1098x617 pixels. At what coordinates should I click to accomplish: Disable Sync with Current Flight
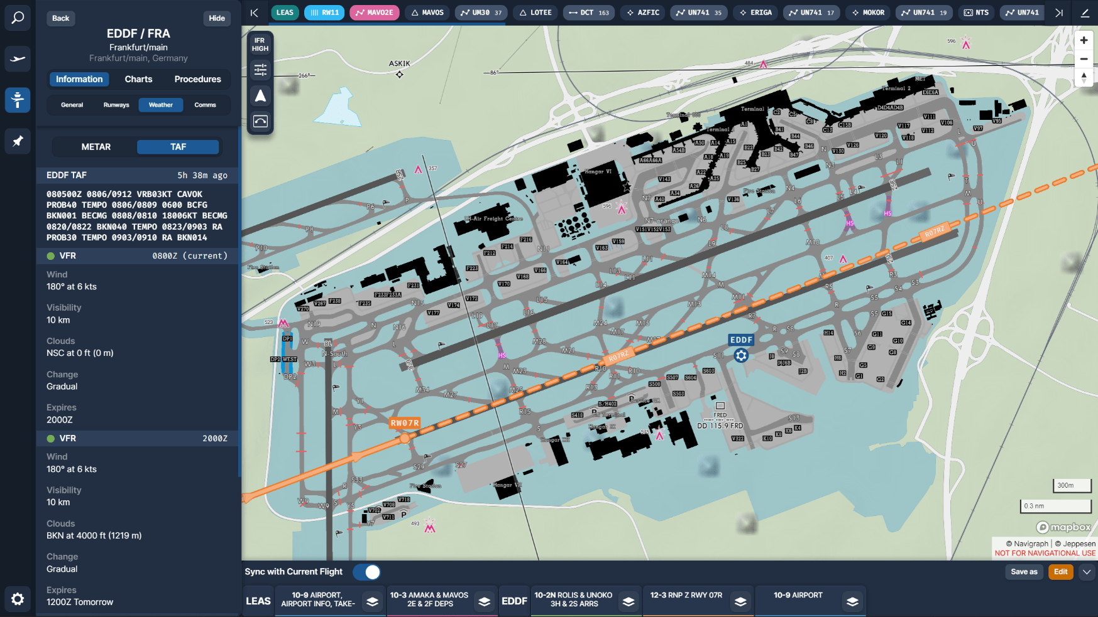(x=367, y=572)
